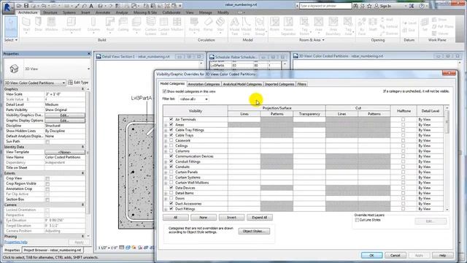Image resolution: width=467 pixels, height=263 pixels.
Task: Click the Help question mark icon
Action: tap(422, 6)
